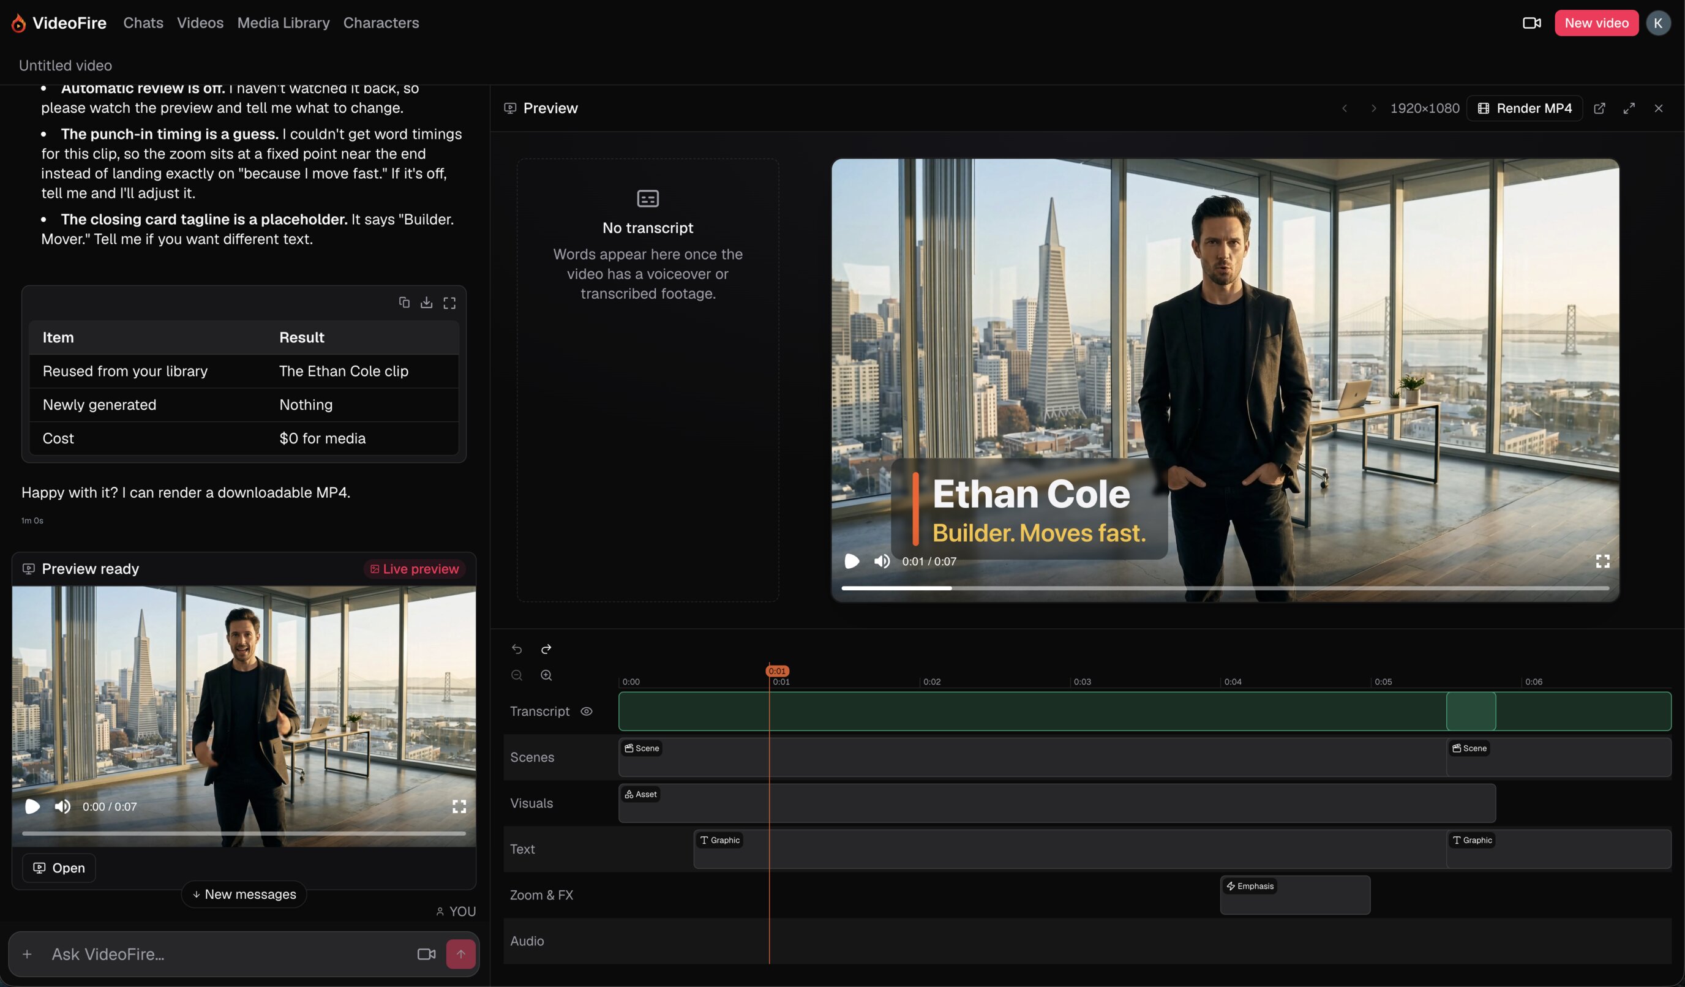Open the Media Library tab
The height and width of the screenshot is (987, 1685).
(x=283, y=23)
